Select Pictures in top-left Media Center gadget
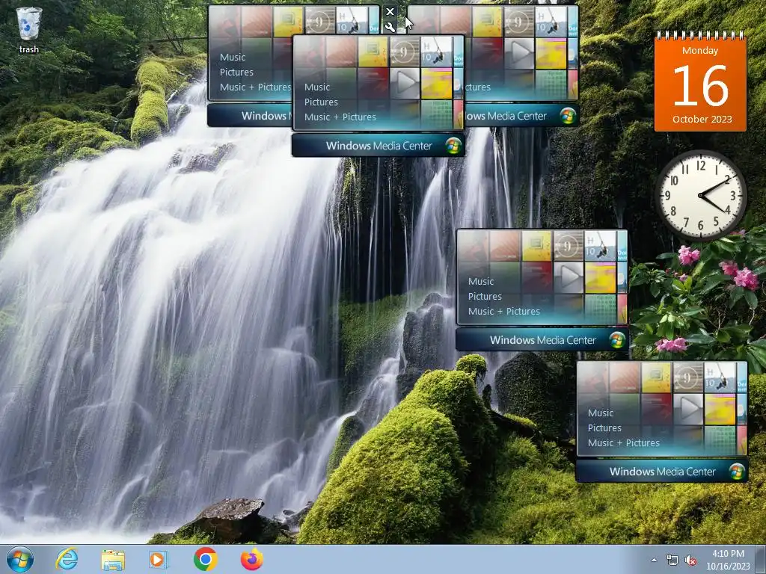This screenshot has height=574, width=766. tap(236, 72)
